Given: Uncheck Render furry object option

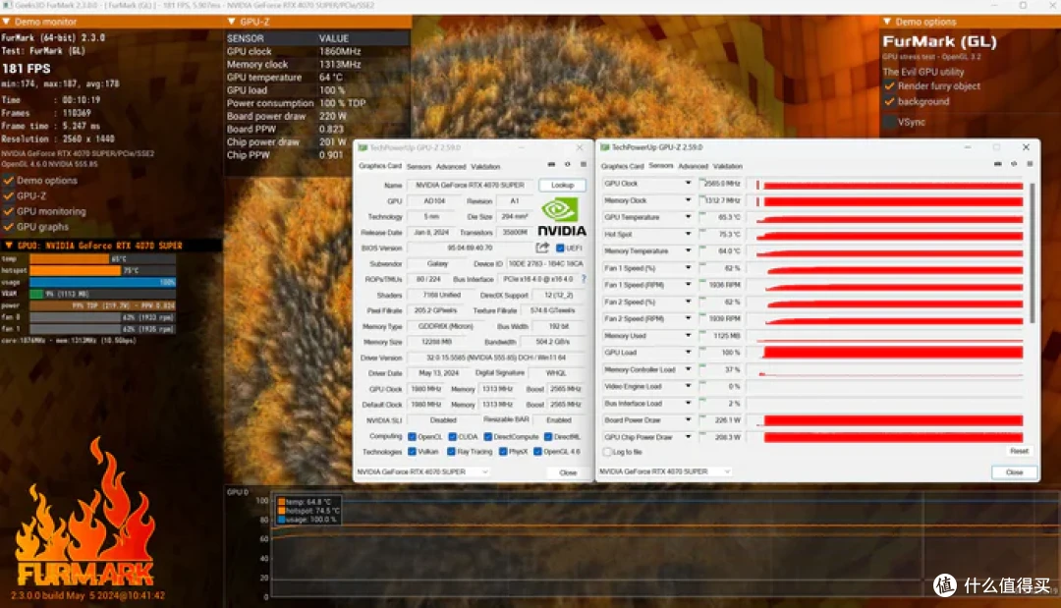Looking at the screenshot, I should pos(889,85).
